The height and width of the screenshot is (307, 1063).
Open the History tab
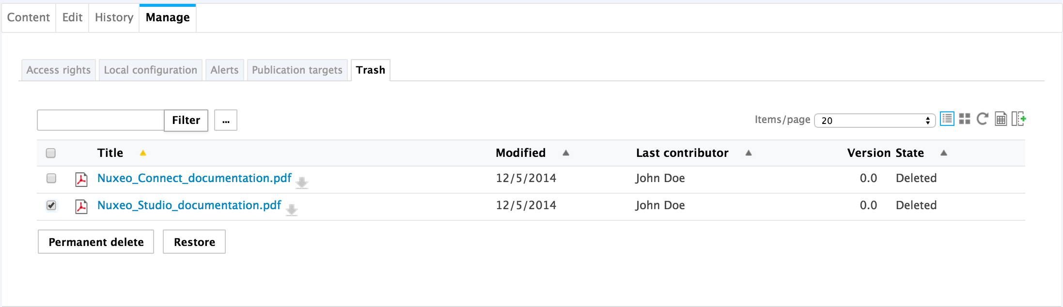(114, 17)
